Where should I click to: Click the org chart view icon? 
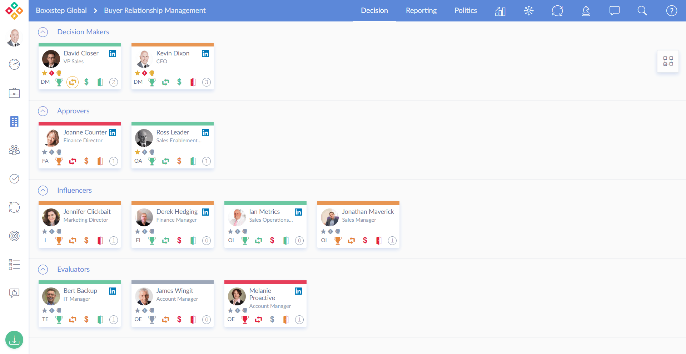[x=668, y=61]
